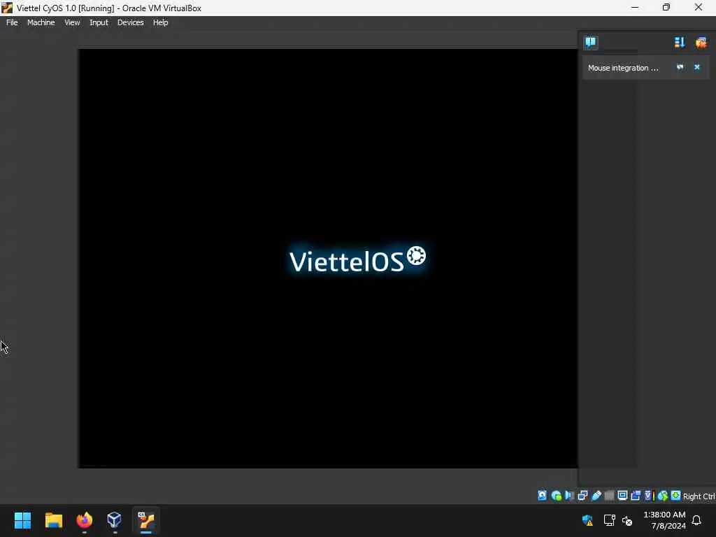The height and width of the screenshot is (537, 716).
Task: Click the mouse integration status icon
Action: click(x=663, y=496)
